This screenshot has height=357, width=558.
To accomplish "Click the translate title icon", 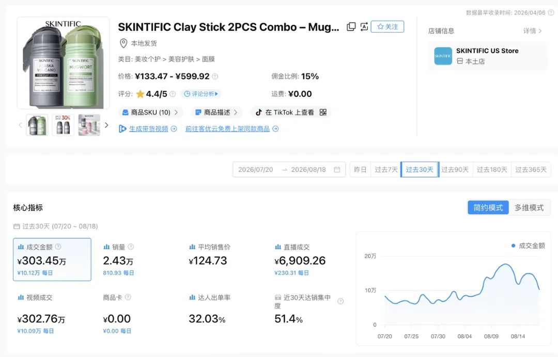I will point(364,27).
